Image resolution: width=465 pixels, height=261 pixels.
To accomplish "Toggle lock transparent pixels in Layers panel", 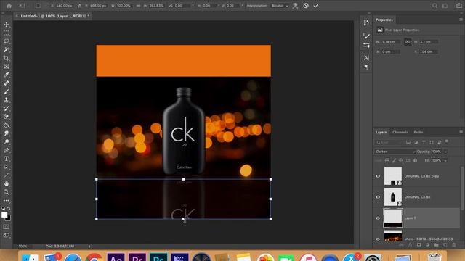I will [387, 160].
